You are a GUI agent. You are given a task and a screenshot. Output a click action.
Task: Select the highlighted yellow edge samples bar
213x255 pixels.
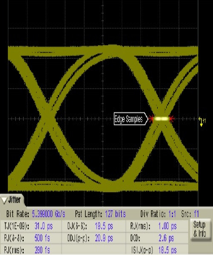pyautogui.click(x=161, y=119)
